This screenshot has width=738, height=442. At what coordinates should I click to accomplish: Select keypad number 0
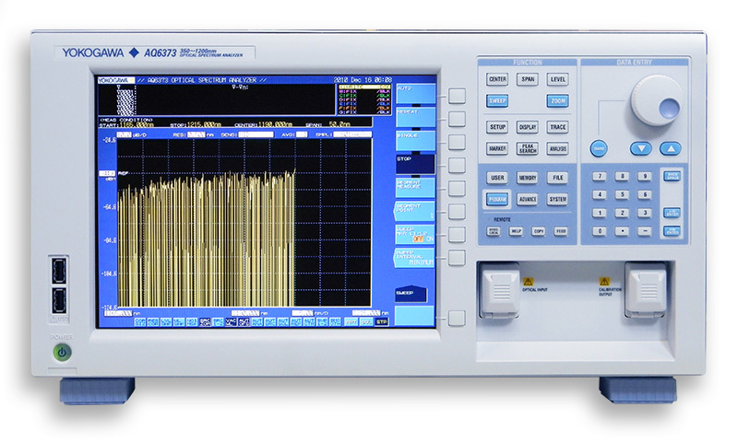(599, 231)
